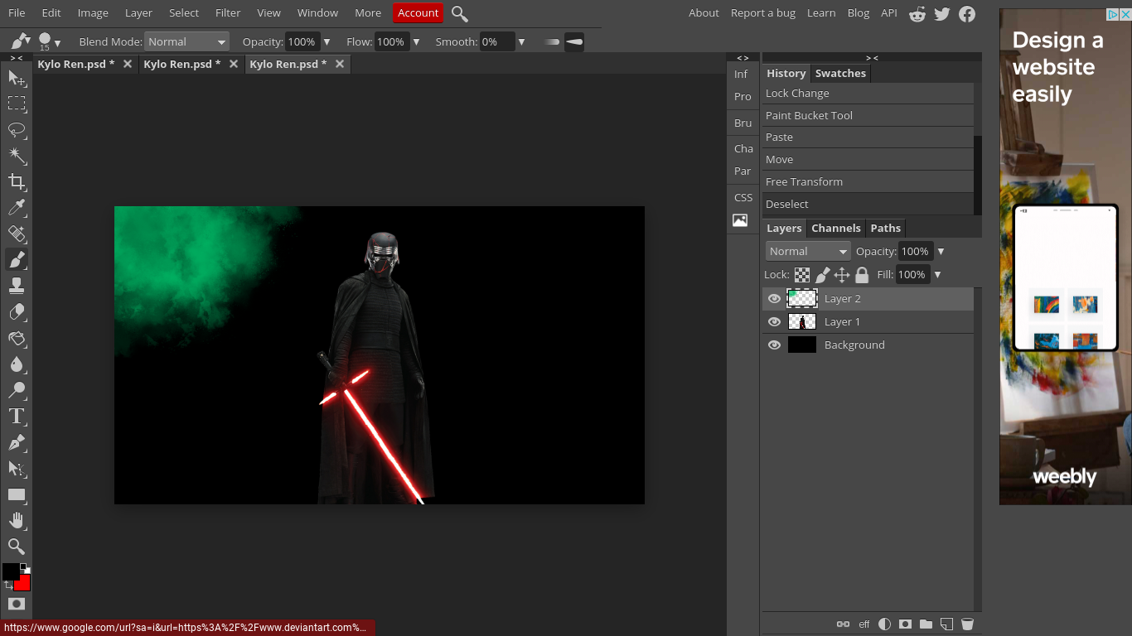Create new folder in Layers panel
1132x636 pixels.
[x=926, y=624]
